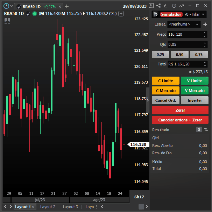Switch to the Layout 2 tab
Image resolution: width=212 pixels, height=212 pixels.
[48, 207]
